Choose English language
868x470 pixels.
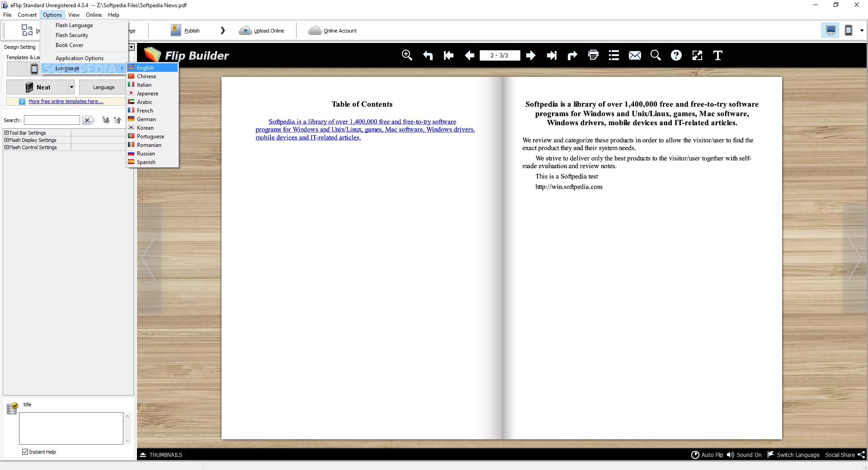[152, 68]
